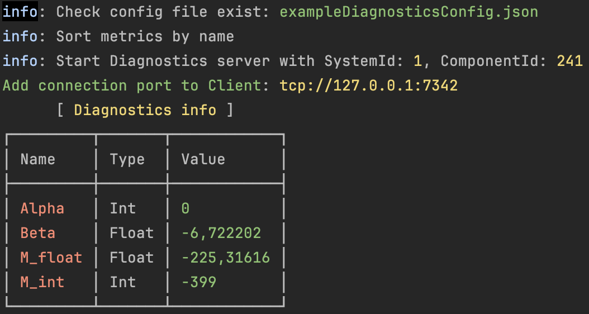
Task: Select the SystemId value 1
Action: tap(417, 61)
